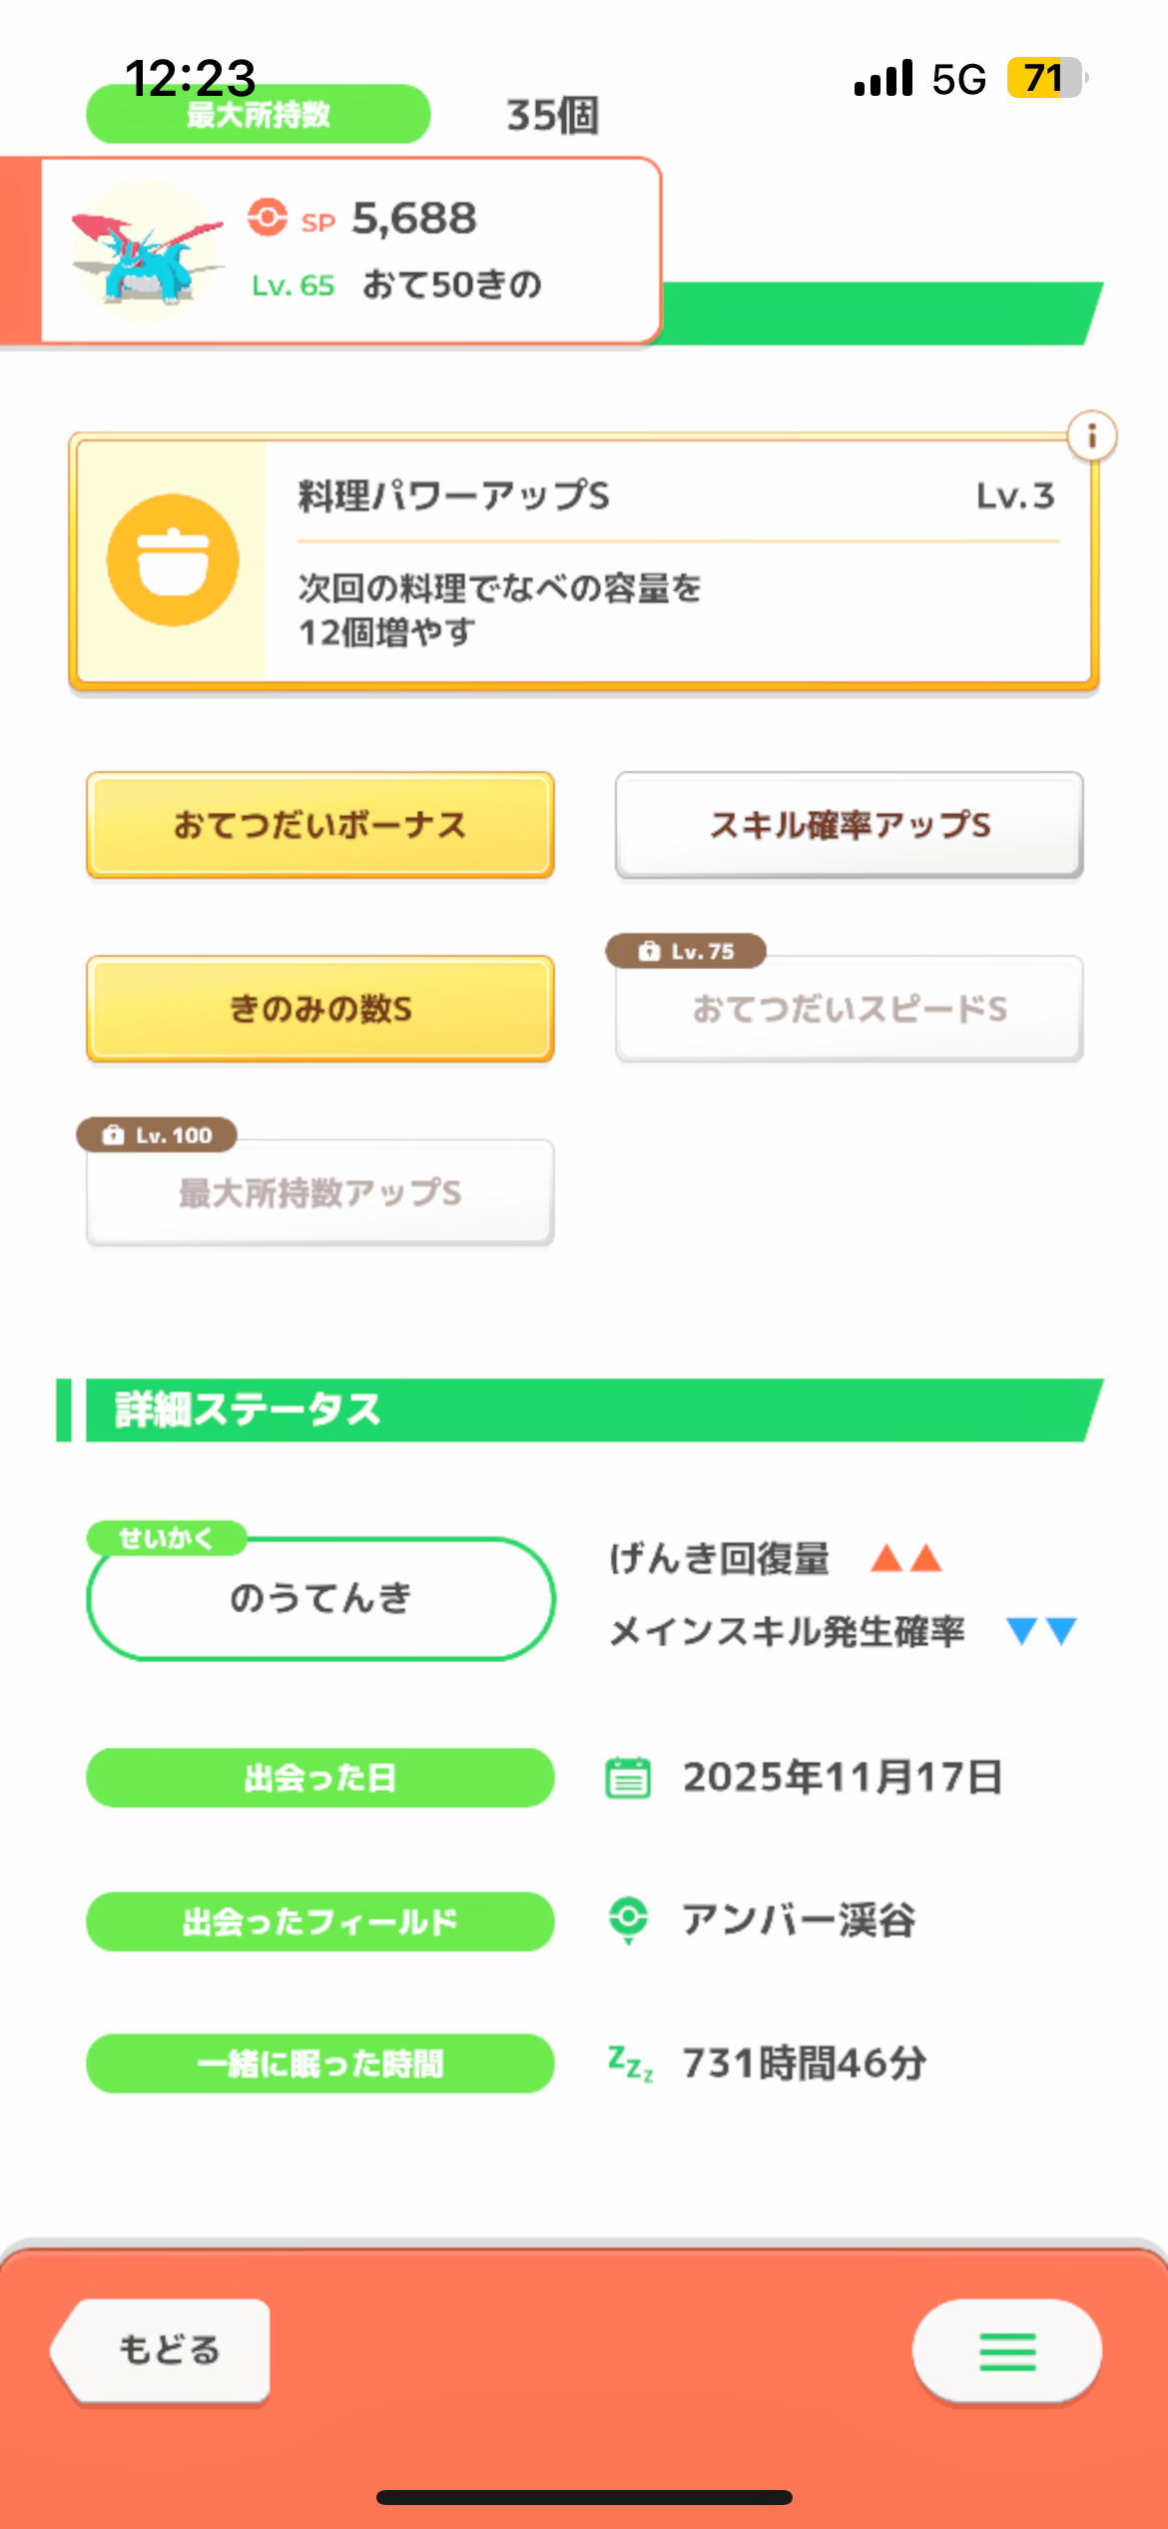Select the きのみの数S sub-skill
The width and height of the screenshot is (1168, 2529).
[320, 1009]
